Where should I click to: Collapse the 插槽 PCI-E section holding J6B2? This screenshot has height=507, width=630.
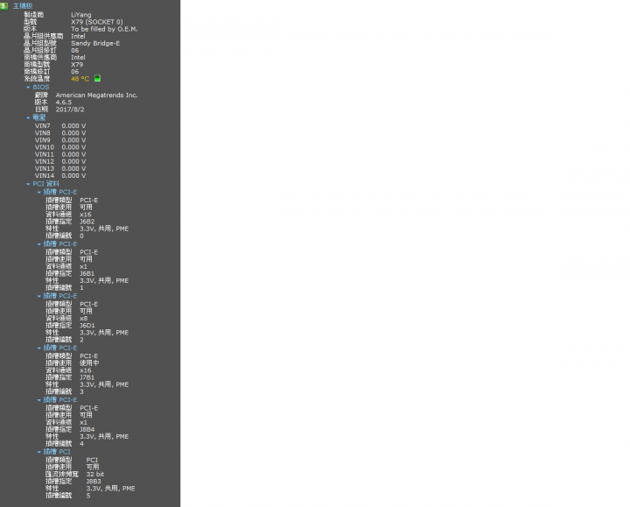click(x=39, y=193)
